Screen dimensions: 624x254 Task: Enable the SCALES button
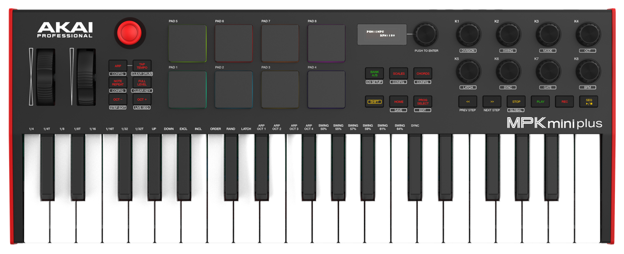[x=399, y=73]
